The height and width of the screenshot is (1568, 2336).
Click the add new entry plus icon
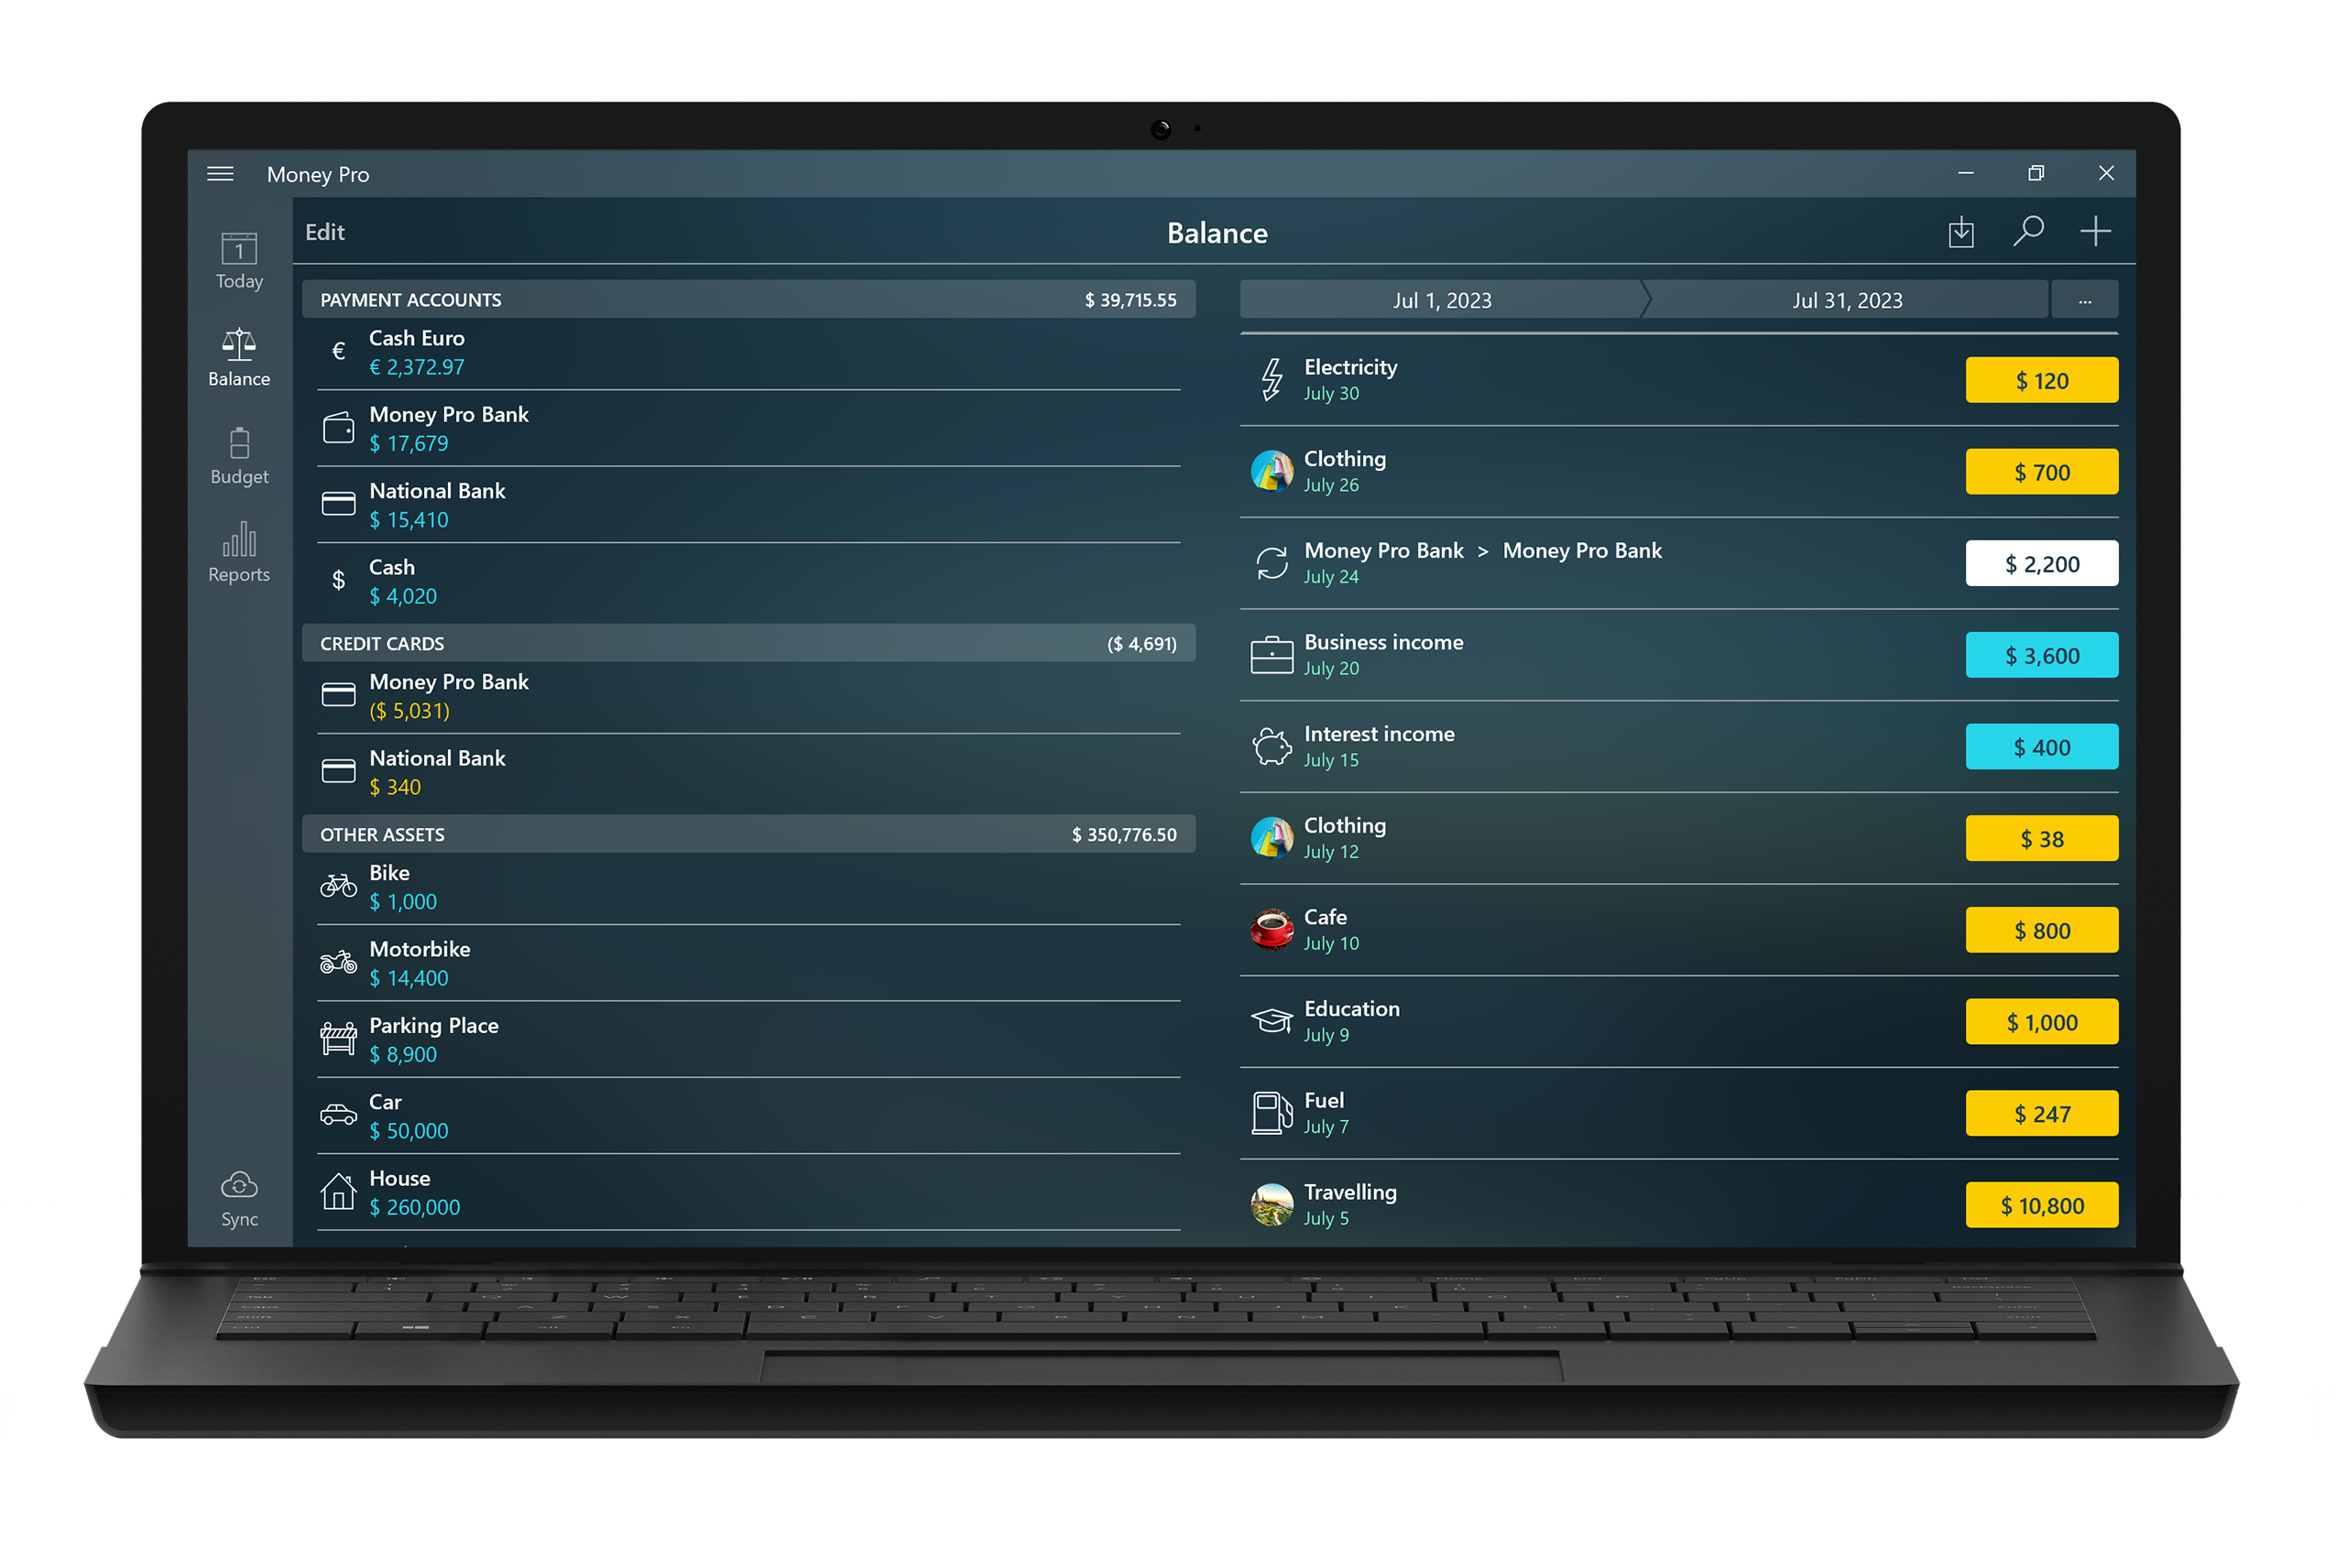coord(2096,229)
